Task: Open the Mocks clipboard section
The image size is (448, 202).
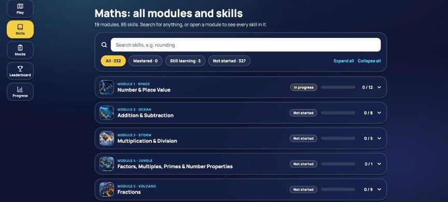Action: (x=20, y=50)
